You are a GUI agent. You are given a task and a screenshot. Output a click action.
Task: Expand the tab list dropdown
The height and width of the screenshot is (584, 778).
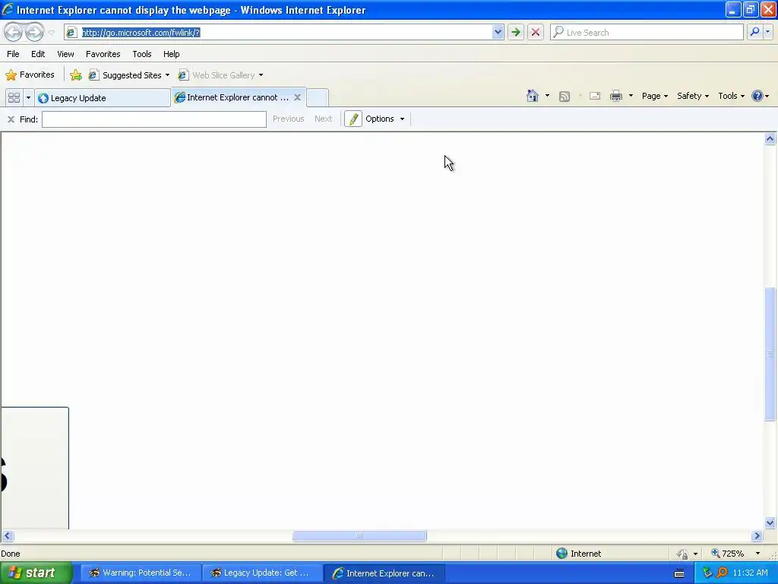(x=28, y=97)
